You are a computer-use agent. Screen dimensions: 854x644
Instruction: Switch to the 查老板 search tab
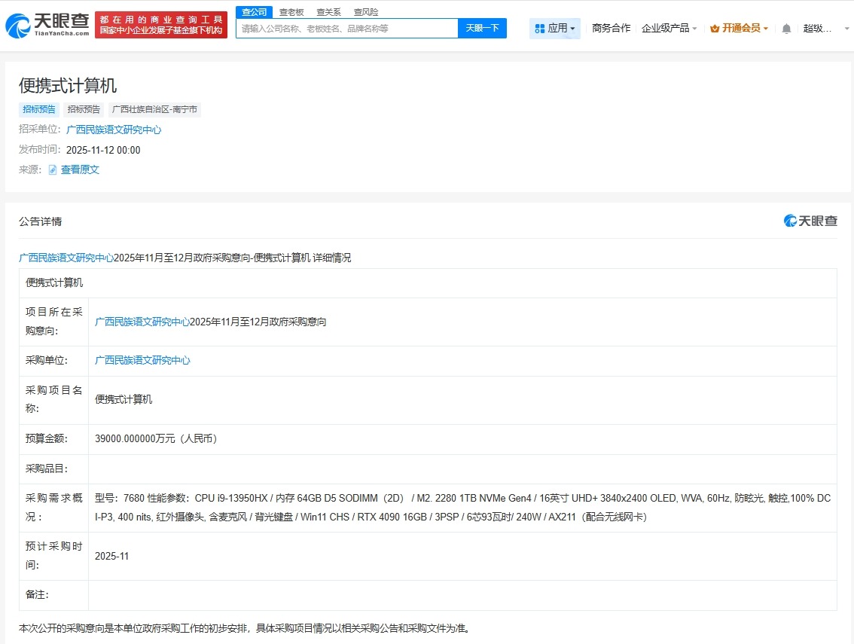click(x=291, y=12)
